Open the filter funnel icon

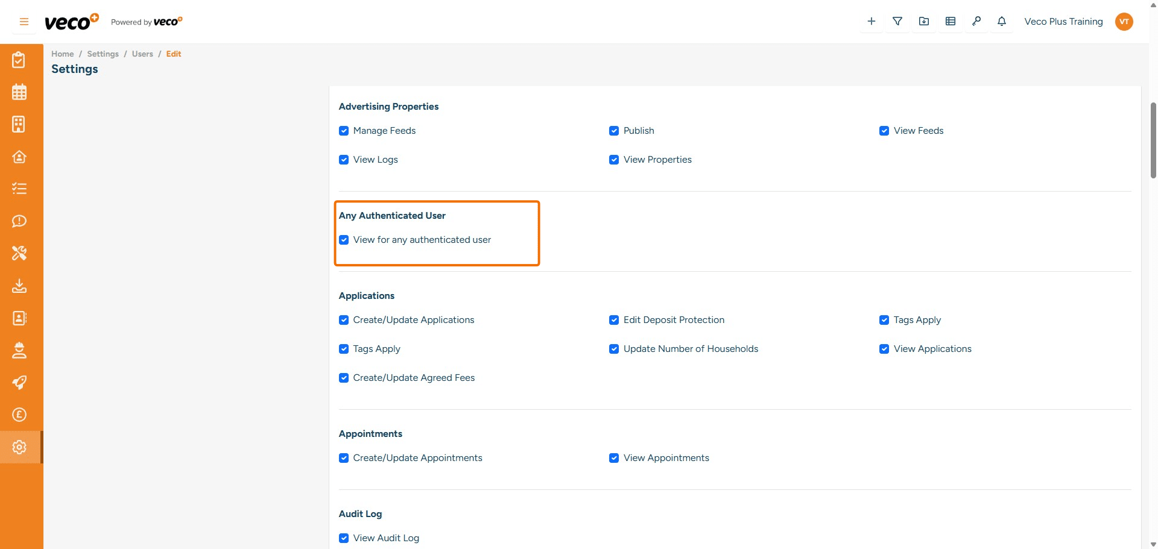[897, 22]
